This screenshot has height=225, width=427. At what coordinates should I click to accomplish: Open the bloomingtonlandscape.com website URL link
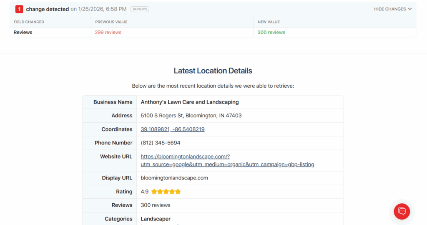point(227,160)
